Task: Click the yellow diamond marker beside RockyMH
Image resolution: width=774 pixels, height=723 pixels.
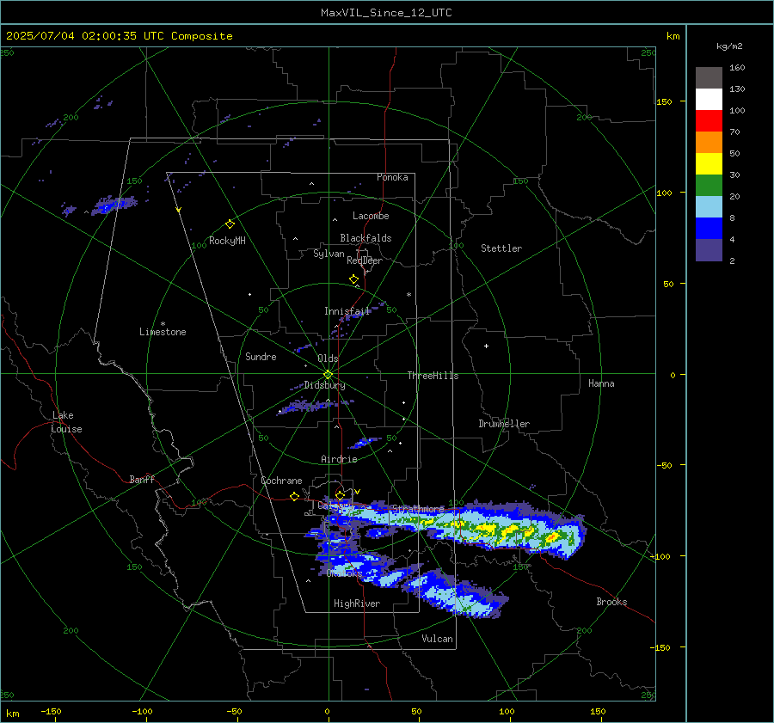Action: pos(230,224)
